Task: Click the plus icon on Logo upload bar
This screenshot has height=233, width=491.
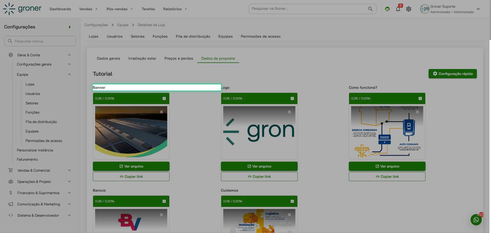Action: tap(292, 98)
